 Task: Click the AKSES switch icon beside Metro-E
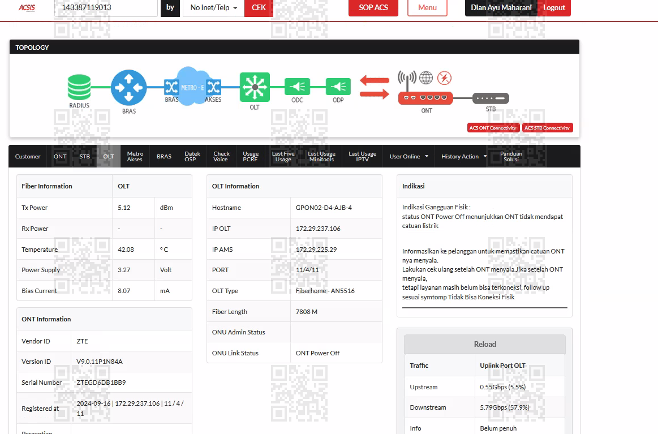click(214, 87)
